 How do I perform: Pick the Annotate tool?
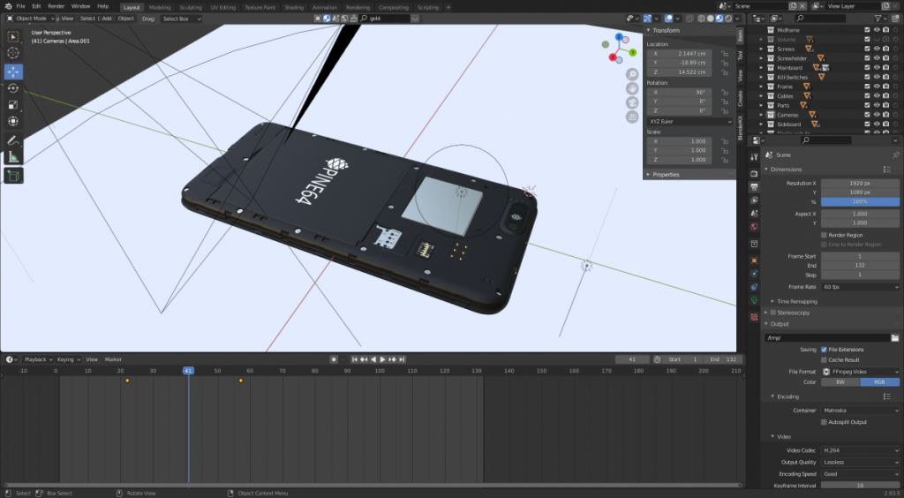click(13, 140)
